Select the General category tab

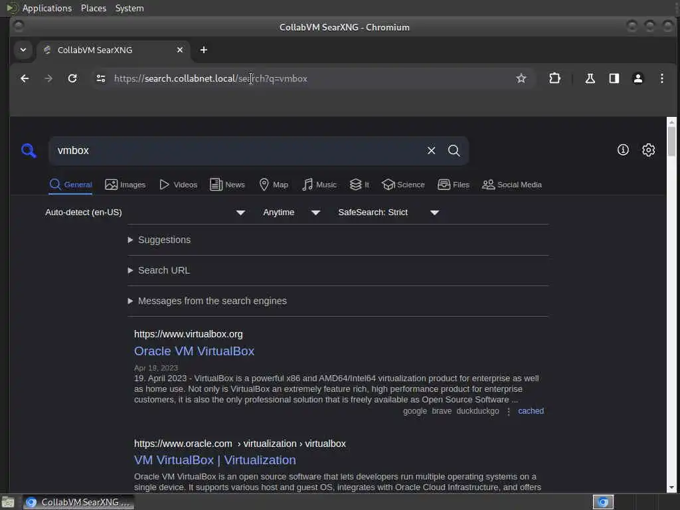click(x=70, y=185)
